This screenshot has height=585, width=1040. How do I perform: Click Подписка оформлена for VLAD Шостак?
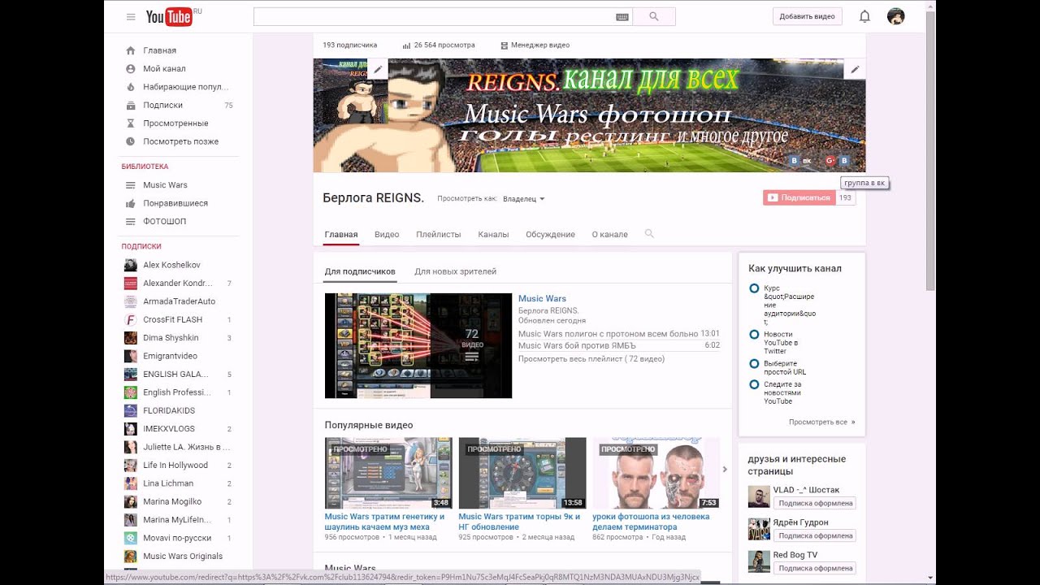[814, 504]
